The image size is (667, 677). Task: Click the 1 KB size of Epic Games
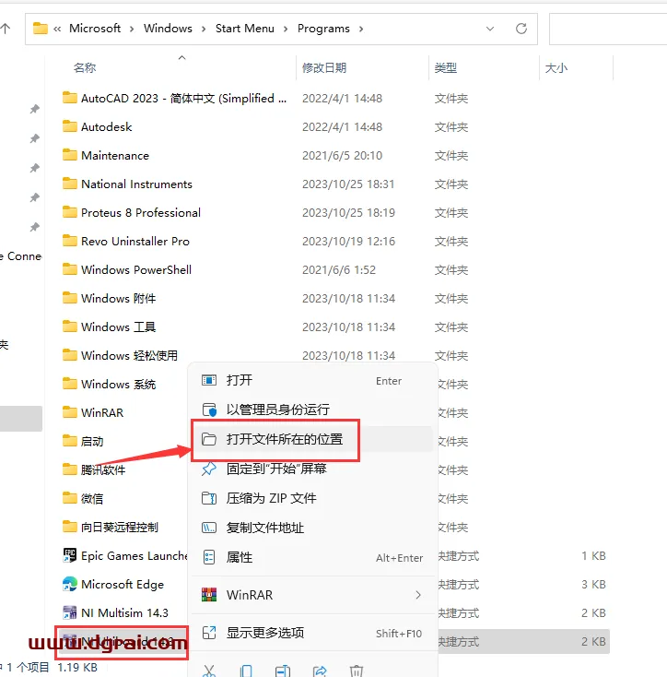pos(593,555)
